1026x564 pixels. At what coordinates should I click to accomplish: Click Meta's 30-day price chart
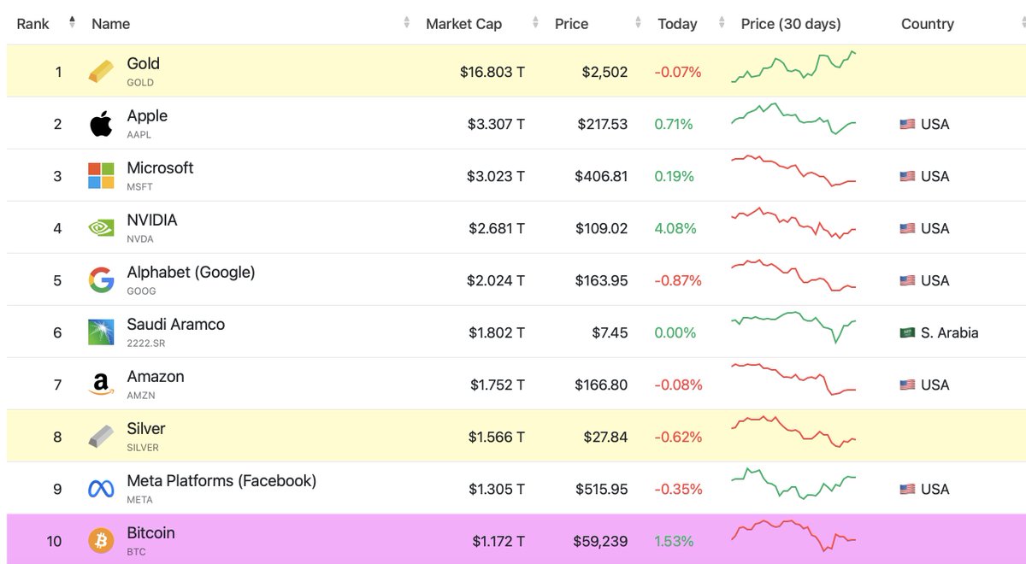793,484
